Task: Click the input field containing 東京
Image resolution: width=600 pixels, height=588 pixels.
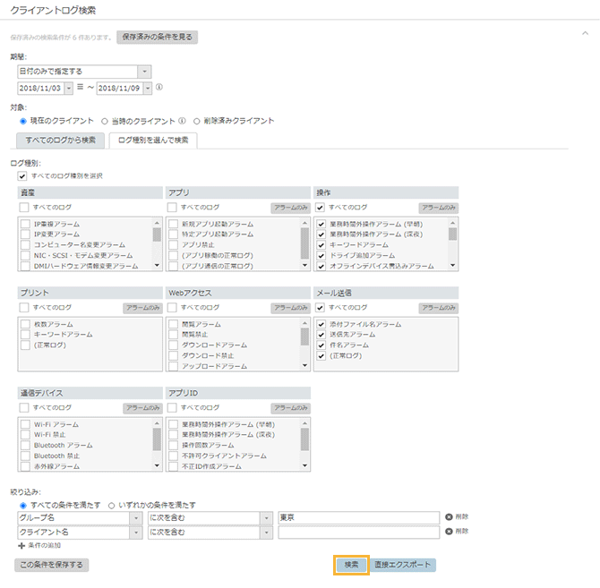Action: (x=358, y=517)
